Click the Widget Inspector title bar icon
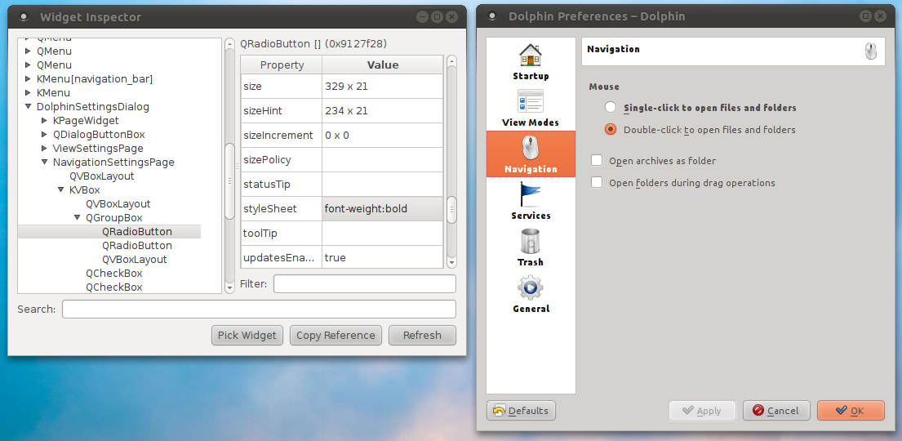 tap(24, 16)
